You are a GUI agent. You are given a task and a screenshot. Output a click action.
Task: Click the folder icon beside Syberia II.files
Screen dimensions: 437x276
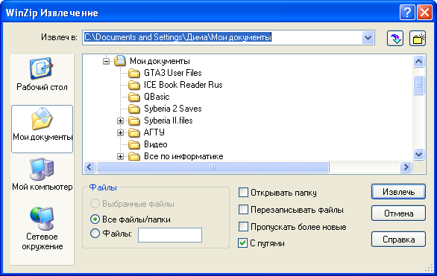[134, 121]
